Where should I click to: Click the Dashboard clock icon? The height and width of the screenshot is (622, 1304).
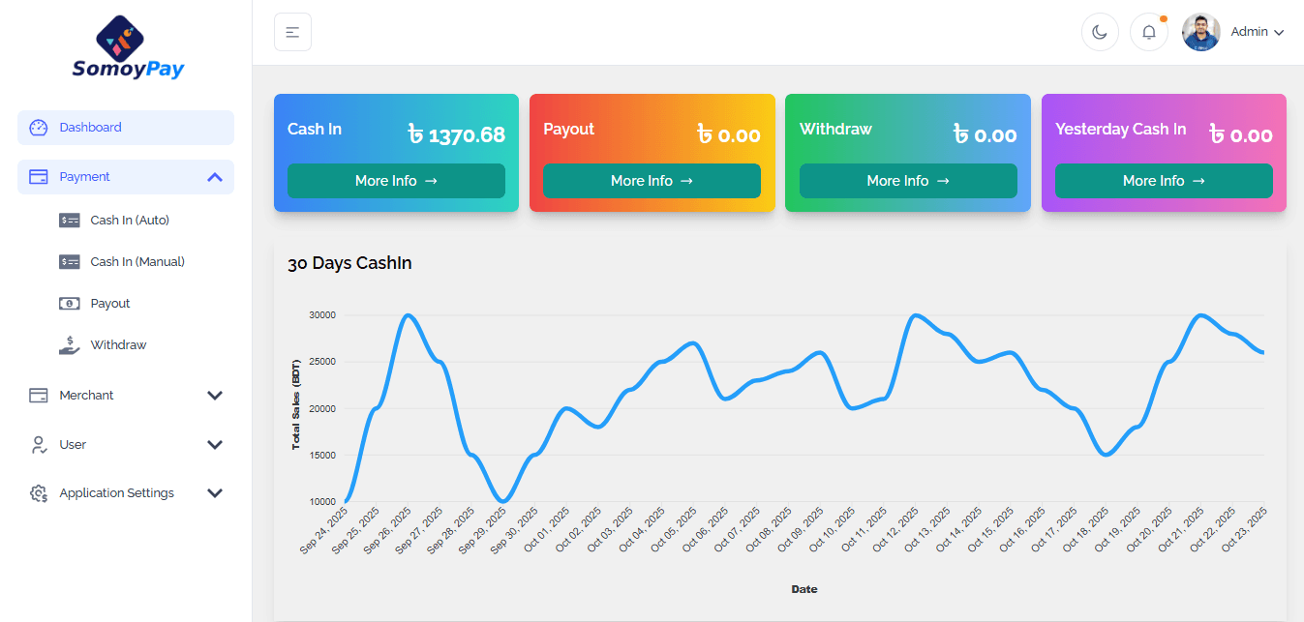point(38,127)
